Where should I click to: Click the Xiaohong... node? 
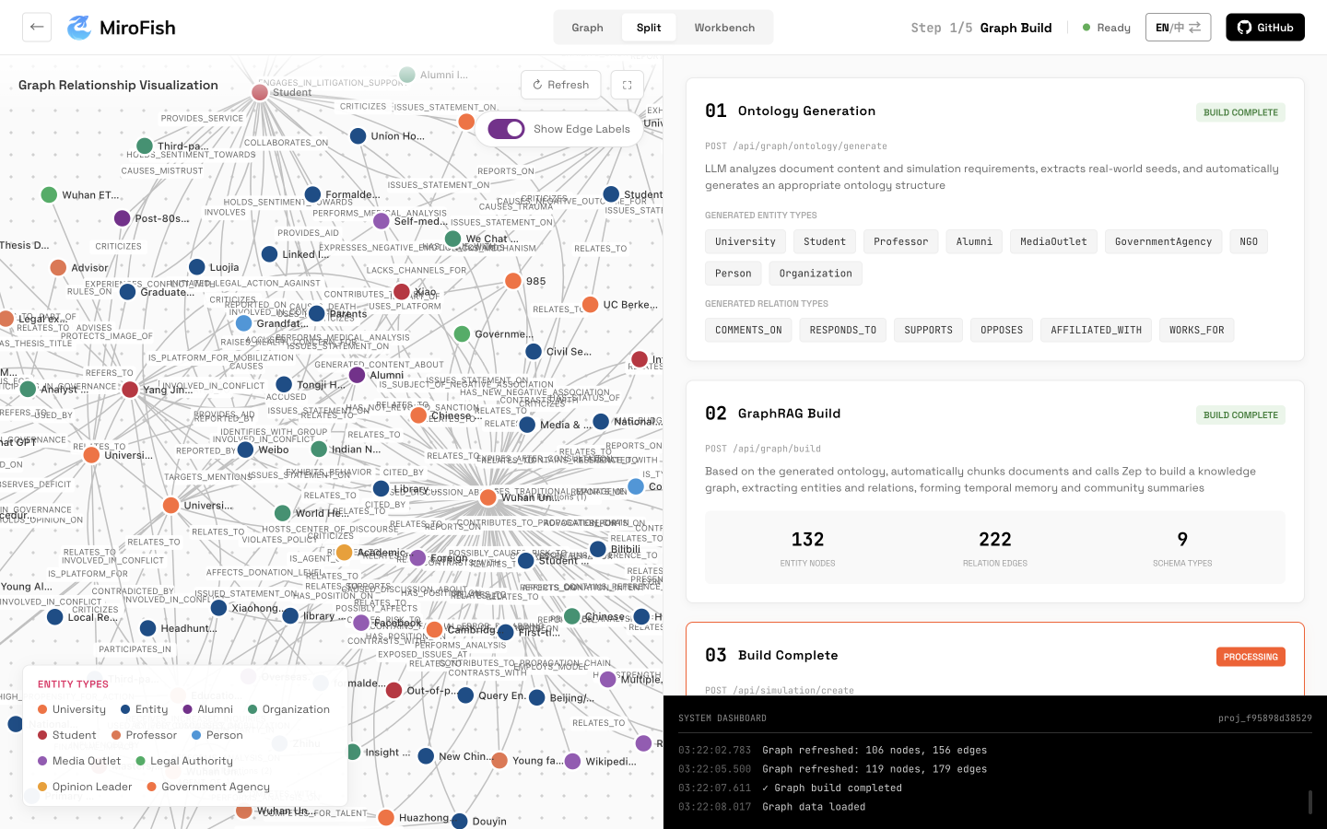(218, 608)
